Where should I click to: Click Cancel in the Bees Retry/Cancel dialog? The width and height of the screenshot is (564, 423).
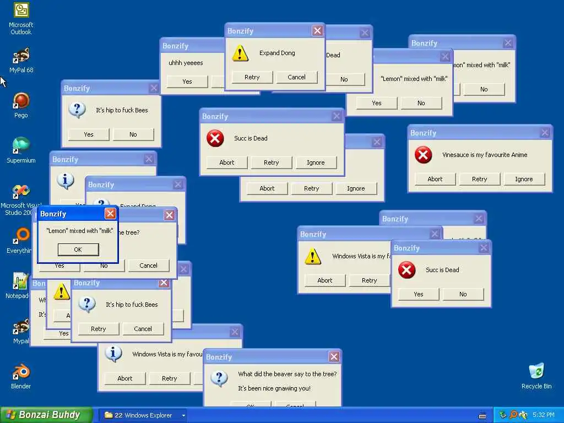(x=143, y=329)
